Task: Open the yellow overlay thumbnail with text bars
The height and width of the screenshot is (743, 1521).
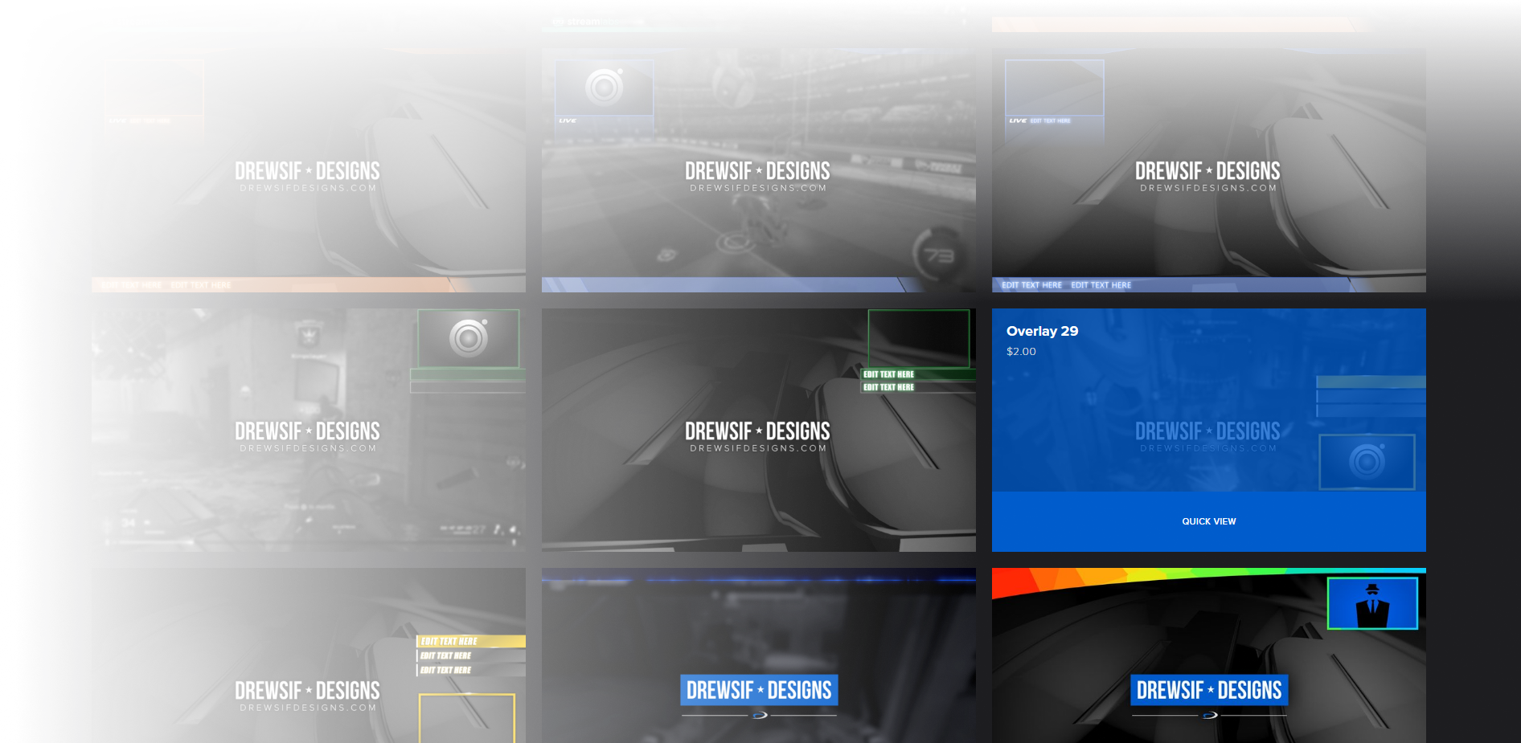Action: pyautogui.click(x=309, y=655)
